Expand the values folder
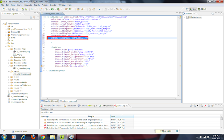 [x=9, y=80]
